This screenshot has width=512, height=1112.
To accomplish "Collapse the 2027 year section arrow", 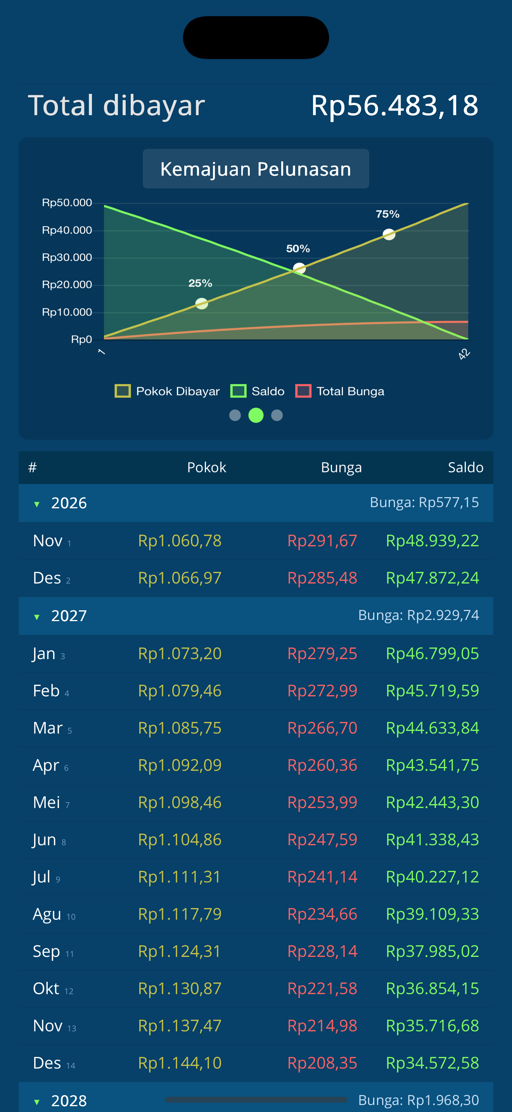I will [37, 617].
